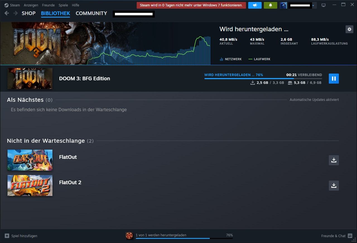The height and width of the screenshot is (243, 357).
Task: Click the FlatOut game title
Action: [x=68, y=157]
